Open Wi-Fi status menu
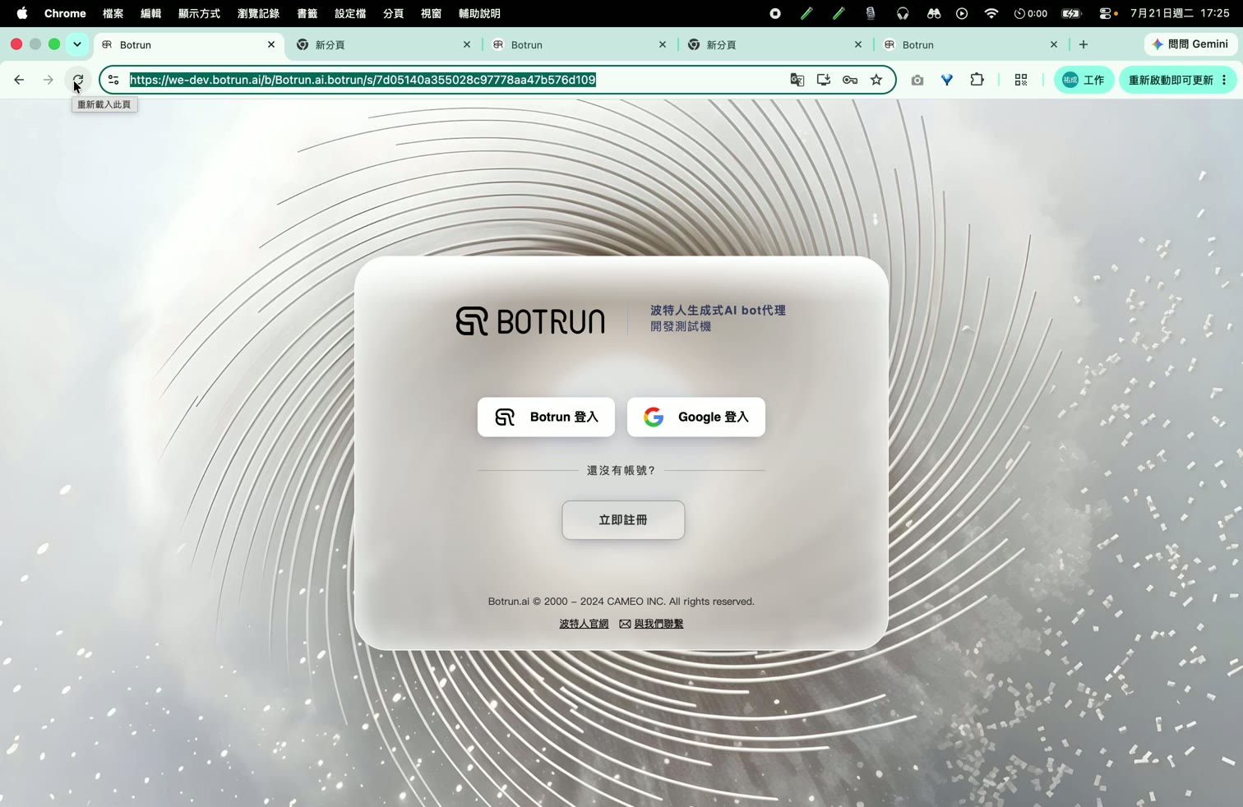This screenshot has height=807, width=1243. [991, 13]
